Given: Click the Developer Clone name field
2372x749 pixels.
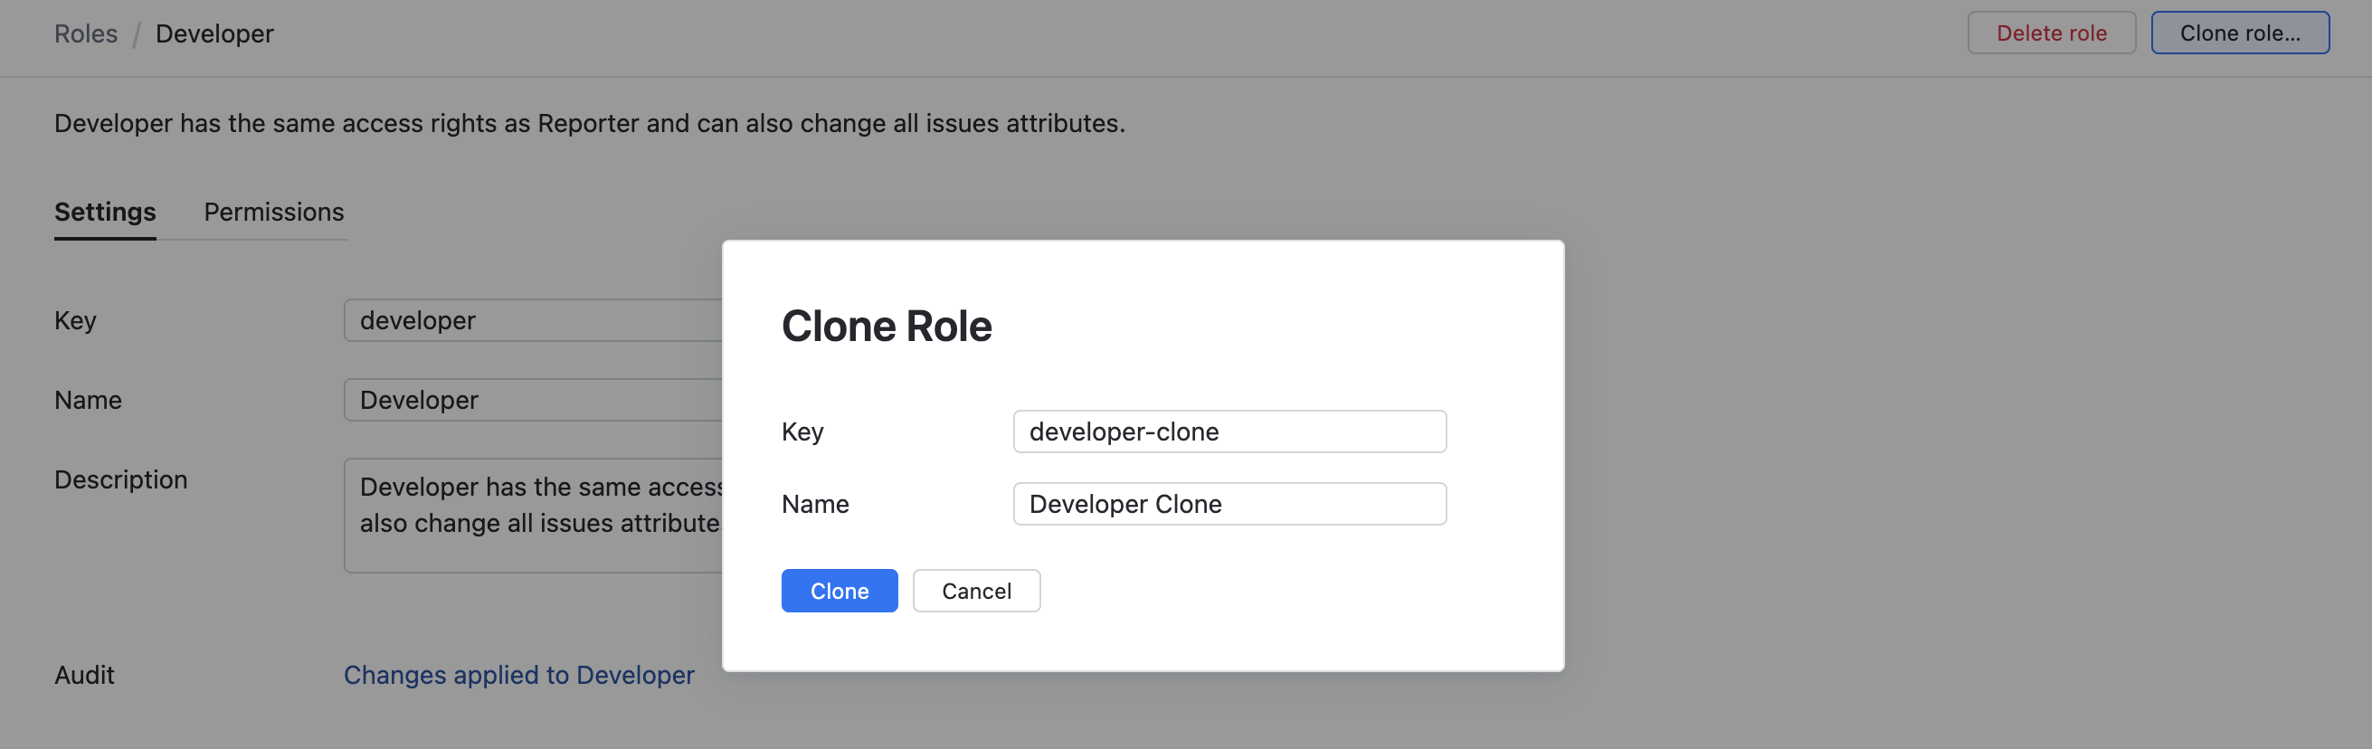Looking at the screenshot, I should coord(1229,504).
